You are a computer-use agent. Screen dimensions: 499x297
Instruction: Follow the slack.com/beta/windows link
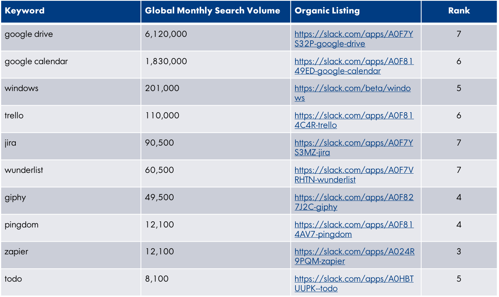pos(353,93)
